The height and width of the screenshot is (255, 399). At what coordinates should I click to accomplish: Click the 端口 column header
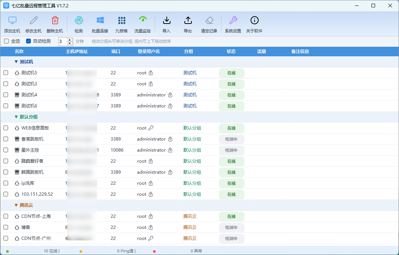tap(115, 52)
